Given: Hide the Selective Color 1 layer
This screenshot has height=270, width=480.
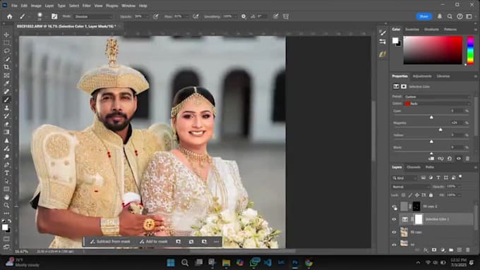Looking at the screenshot, I should (x=394, y=219).
